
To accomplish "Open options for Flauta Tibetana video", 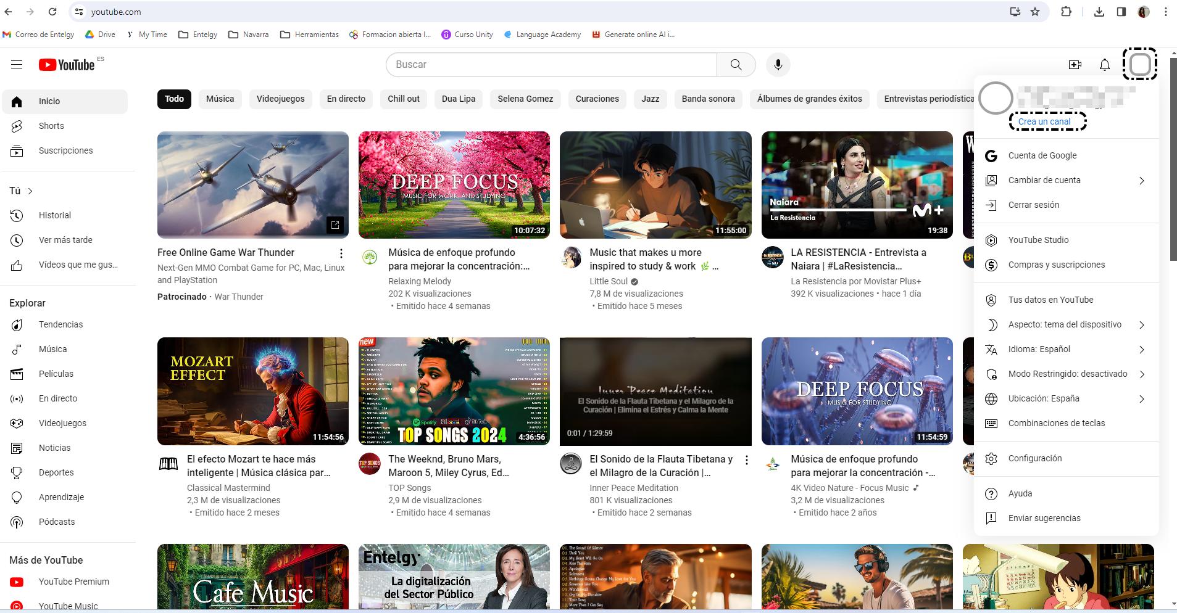I will tap(746, 460).
